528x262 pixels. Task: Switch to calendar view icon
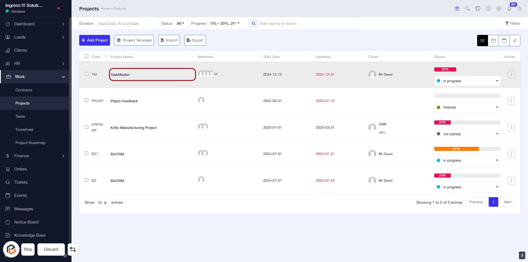click(x=504, y=41)
